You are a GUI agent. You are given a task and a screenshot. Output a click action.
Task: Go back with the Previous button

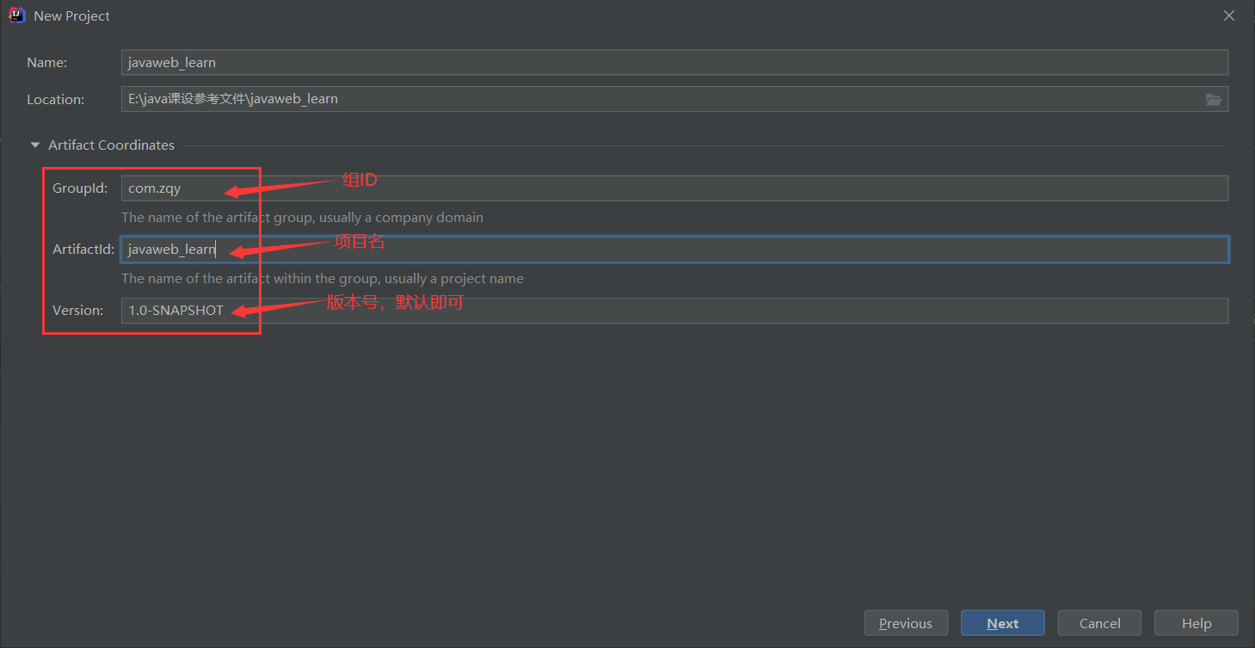click(906, 623)
